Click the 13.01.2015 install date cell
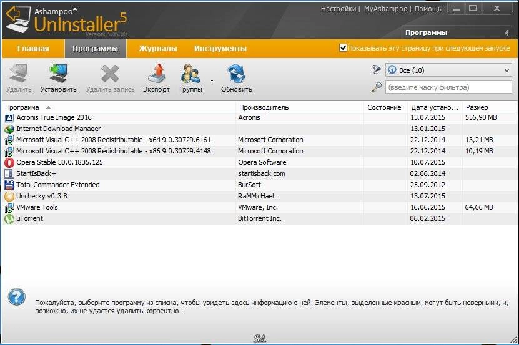The width and height of the screenshot is (519, 345). (x=428, y=129)
